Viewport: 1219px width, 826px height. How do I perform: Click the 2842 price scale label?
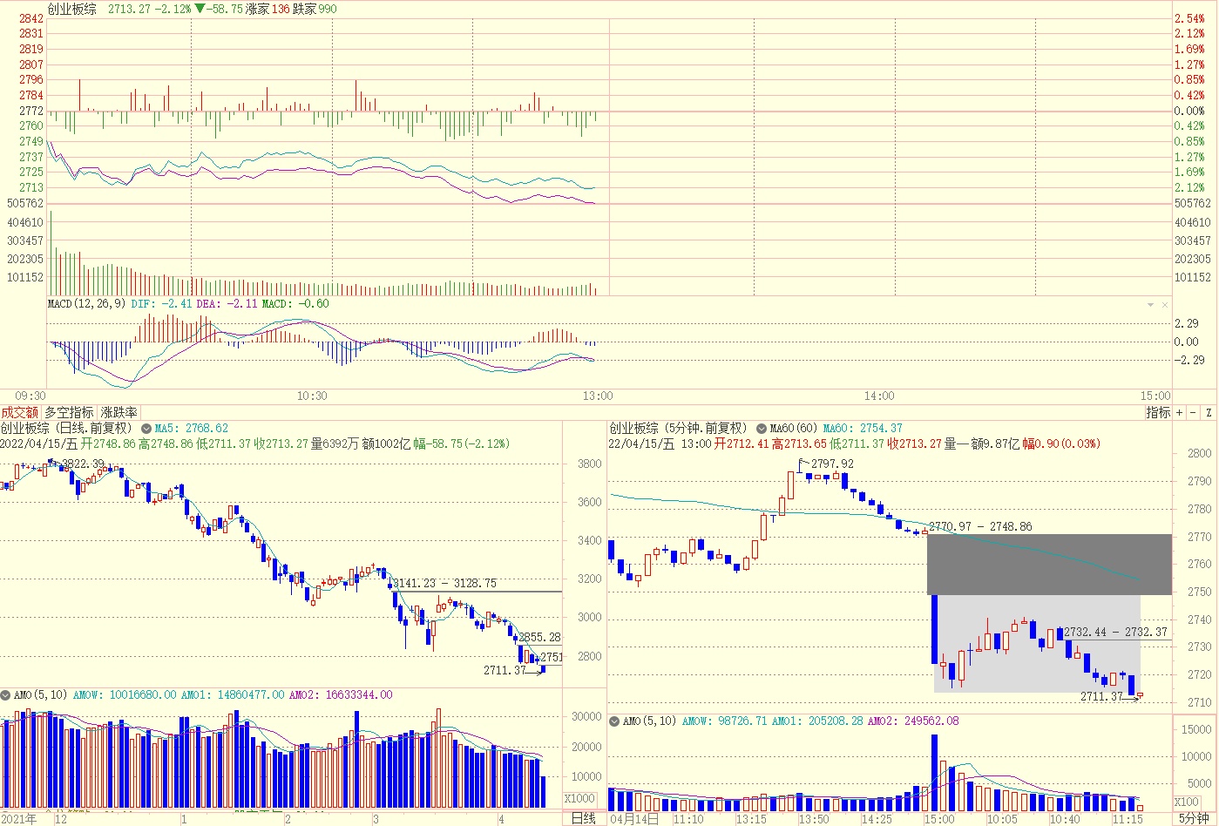pyautogui.click(x=31, y=18)
